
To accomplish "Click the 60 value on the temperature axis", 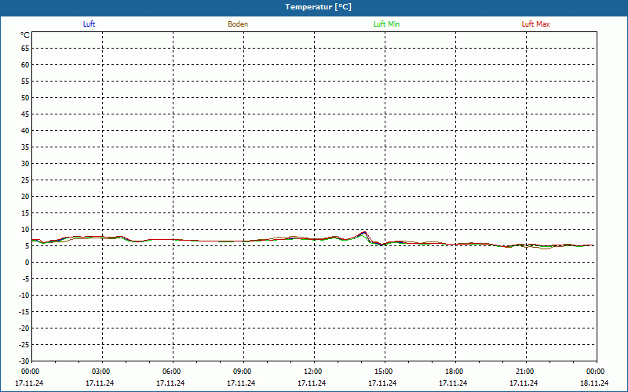I will click(25, 65).
